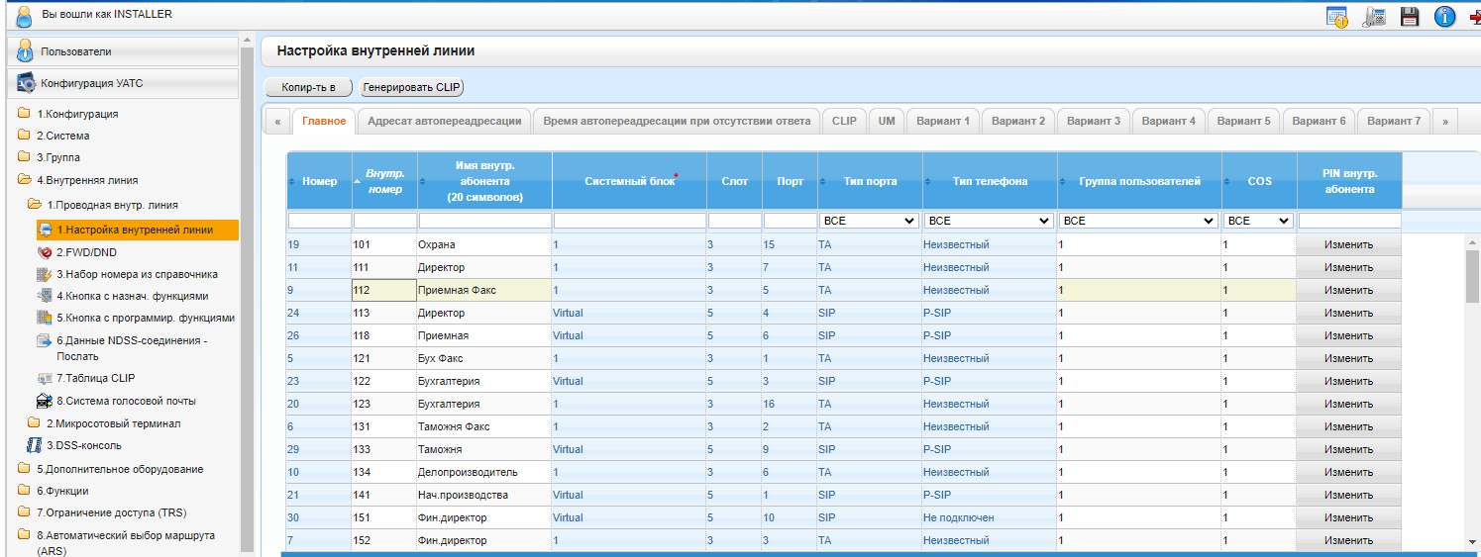Click folder icon of 3.Группа
1481x557 pixels.
pos(24,157)
